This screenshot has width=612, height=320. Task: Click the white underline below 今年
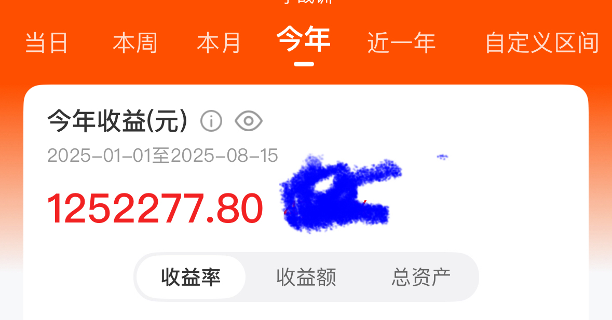click(x=304, y=64)
